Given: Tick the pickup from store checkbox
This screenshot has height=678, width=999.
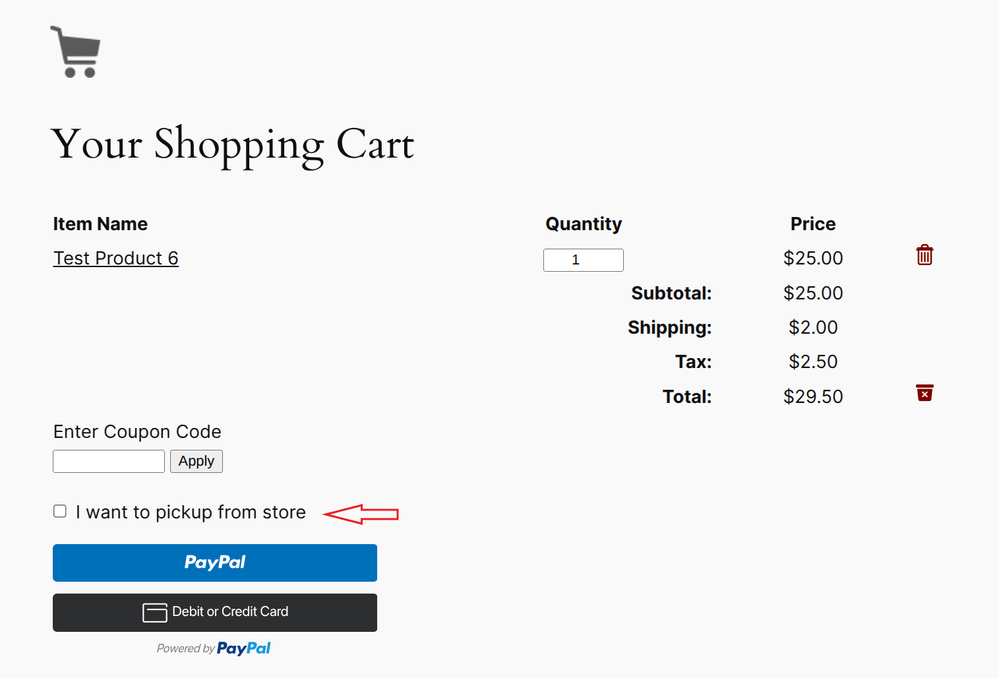Looking at the screenshot, I should 60,511.
